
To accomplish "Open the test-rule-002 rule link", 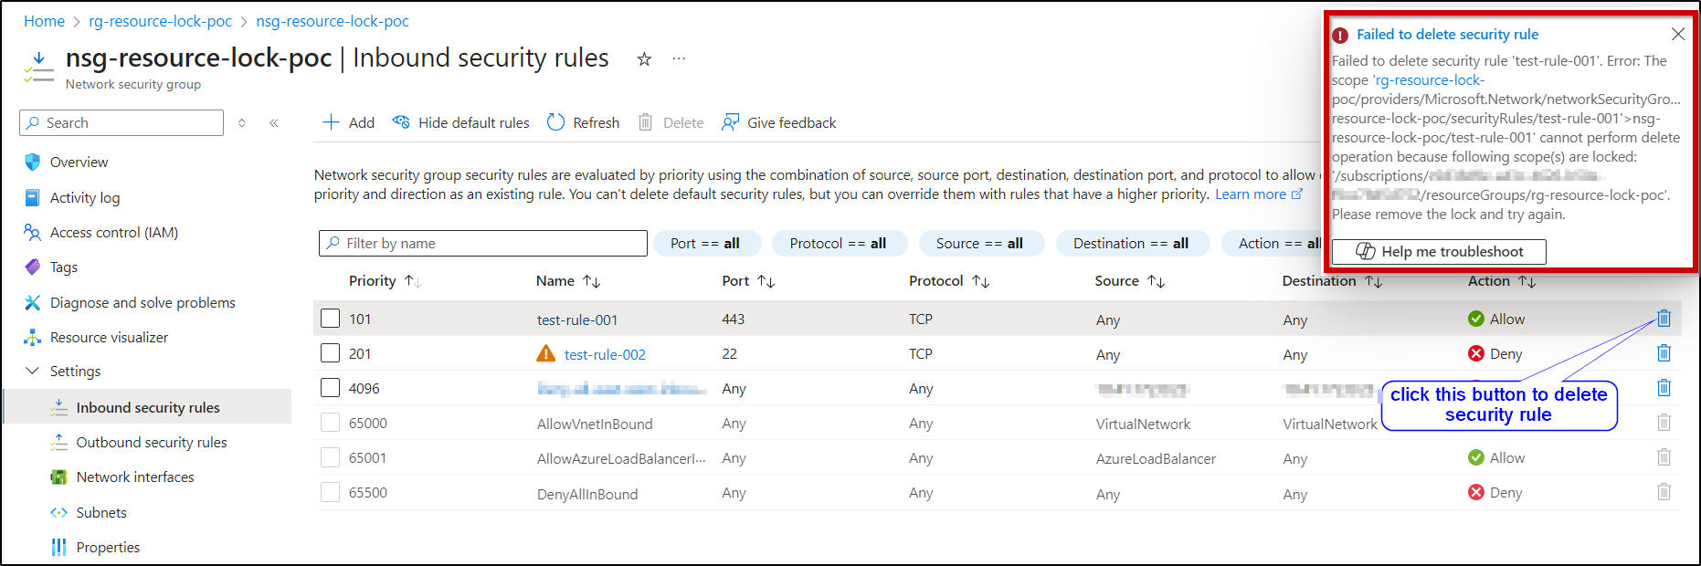I will 605,355.
